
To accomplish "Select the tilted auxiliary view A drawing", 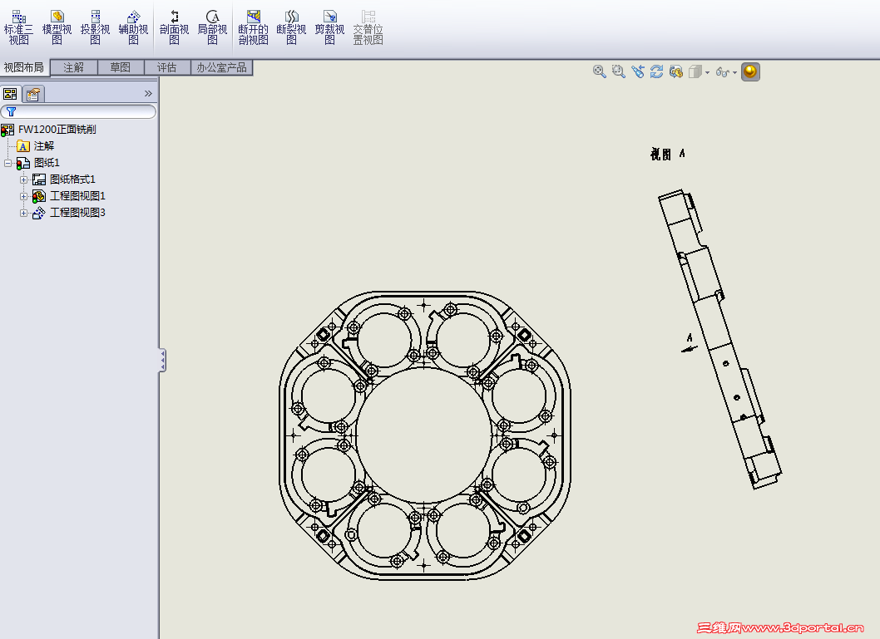I will point(720,339).
